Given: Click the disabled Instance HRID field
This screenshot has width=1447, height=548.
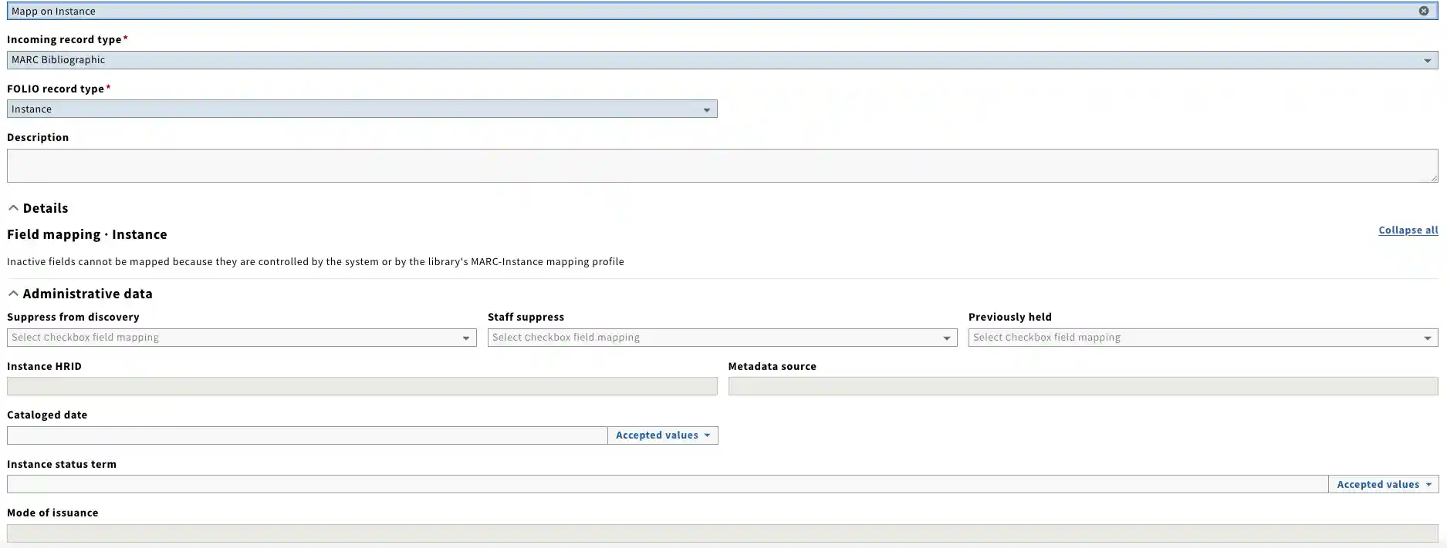Looking at the screenshot, I should coord(362,386).
